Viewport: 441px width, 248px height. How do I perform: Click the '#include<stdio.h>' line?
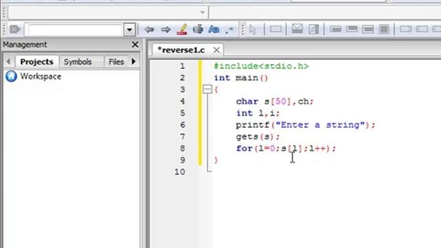[x=261, y=66]
